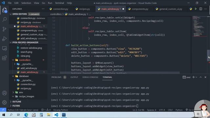The width and height of the screenshot is (210, 118).
Task: Collapse the PYS6-RECIPES-ORGANIZER section
Action: (x=11, y=42)
